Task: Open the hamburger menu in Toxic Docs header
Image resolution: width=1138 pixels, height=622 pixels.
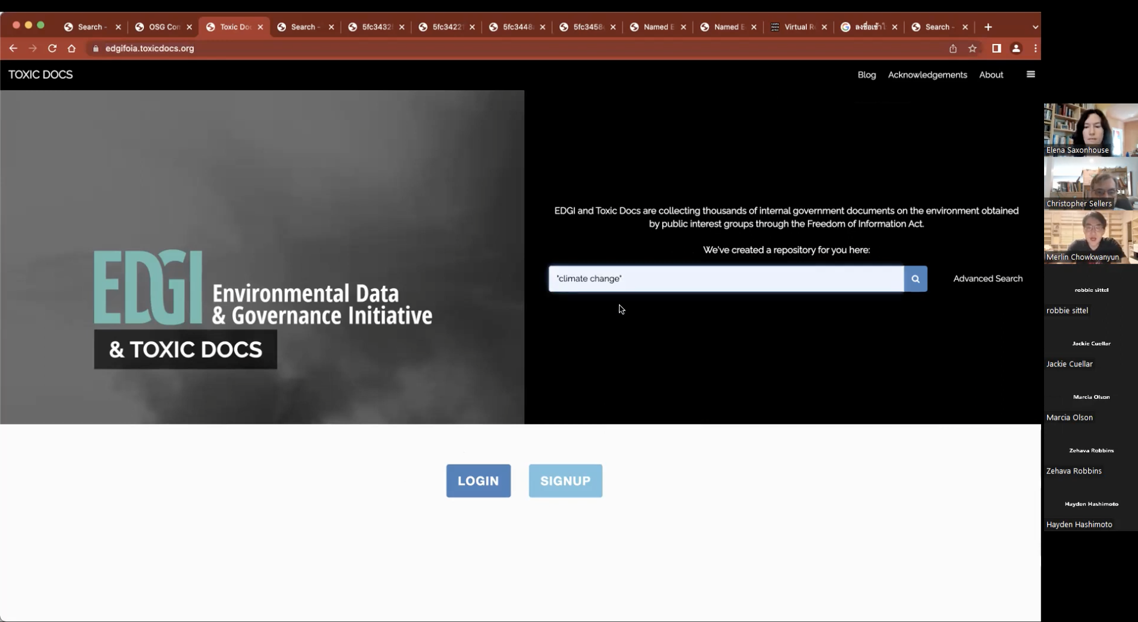Action: (x=1030, y=75)
